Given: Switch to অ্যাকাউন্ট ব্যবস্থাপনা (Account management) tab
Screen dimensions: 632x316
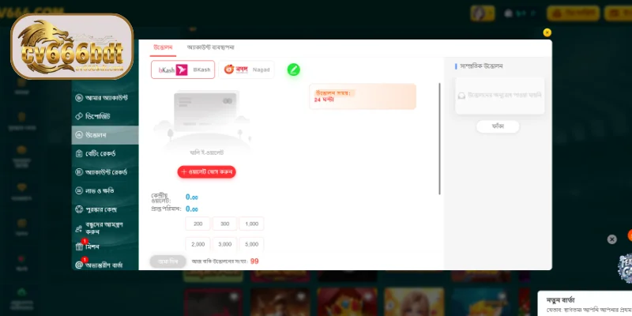Looking at the screenshot, I should click(210, 47).
